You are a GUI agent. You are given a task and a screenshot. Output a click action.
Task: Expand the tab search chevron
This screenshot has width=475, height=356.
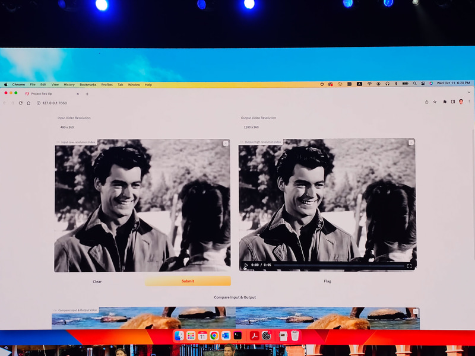click(x=469, y=92)
